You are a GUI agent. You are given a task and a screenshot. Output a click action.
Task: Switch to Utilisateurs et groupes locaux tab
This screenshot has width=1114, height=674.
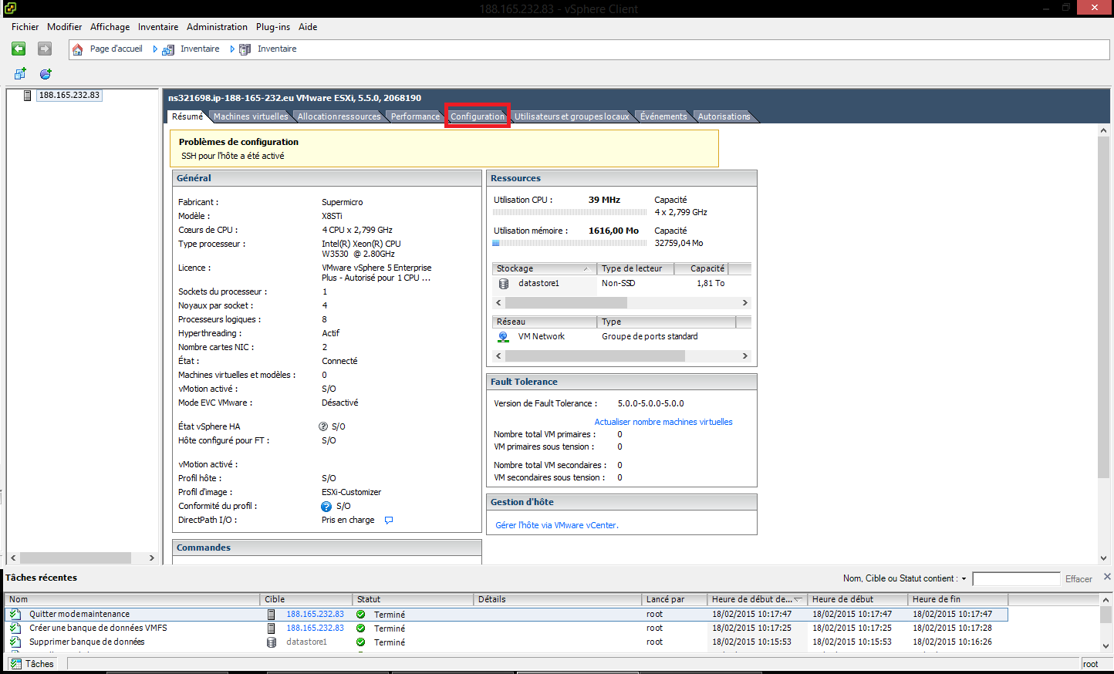coord(572,116)
